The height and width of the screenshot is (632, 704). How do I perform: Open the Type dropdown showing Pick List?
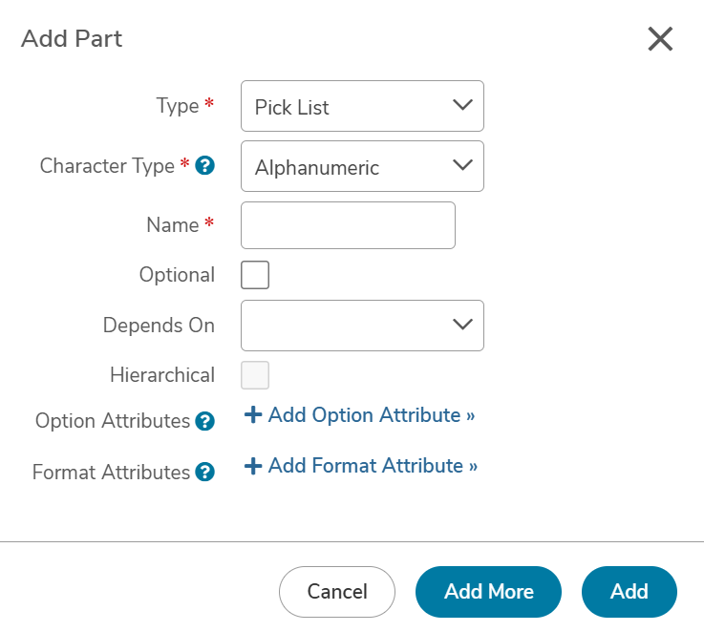tap(362, 106)
